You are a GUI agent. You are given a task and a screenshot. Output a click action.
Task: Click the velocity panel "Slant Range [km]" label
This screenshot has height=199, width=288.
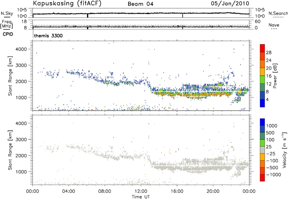coord(10,150)
